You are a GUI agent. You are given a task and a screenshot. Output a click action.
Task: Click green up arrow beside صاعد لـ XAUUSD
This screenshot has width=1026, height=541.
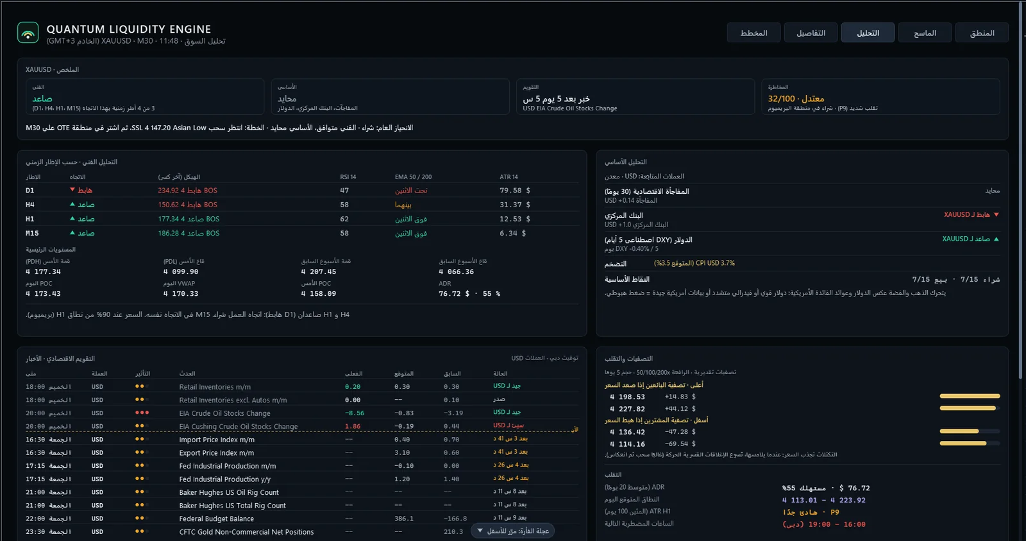pos(996,239)
